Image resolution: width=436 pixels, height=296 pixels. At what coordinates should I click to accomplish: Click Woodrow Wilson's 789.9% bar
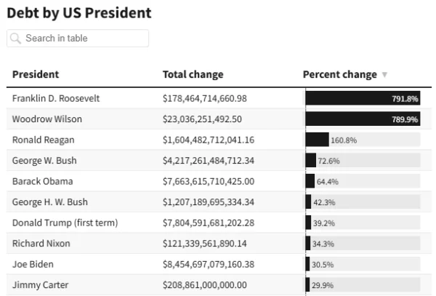point(363,119)
